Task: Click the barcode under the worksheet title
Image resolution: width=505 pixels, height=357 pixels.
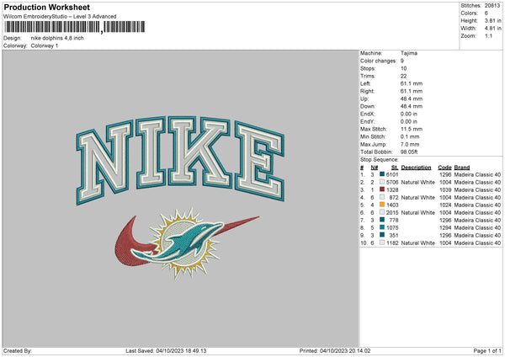Action: pos(75,27)
